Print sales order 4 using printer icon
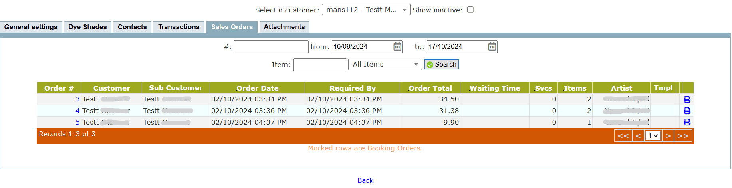732x188 pixels. tap(687, 111)
